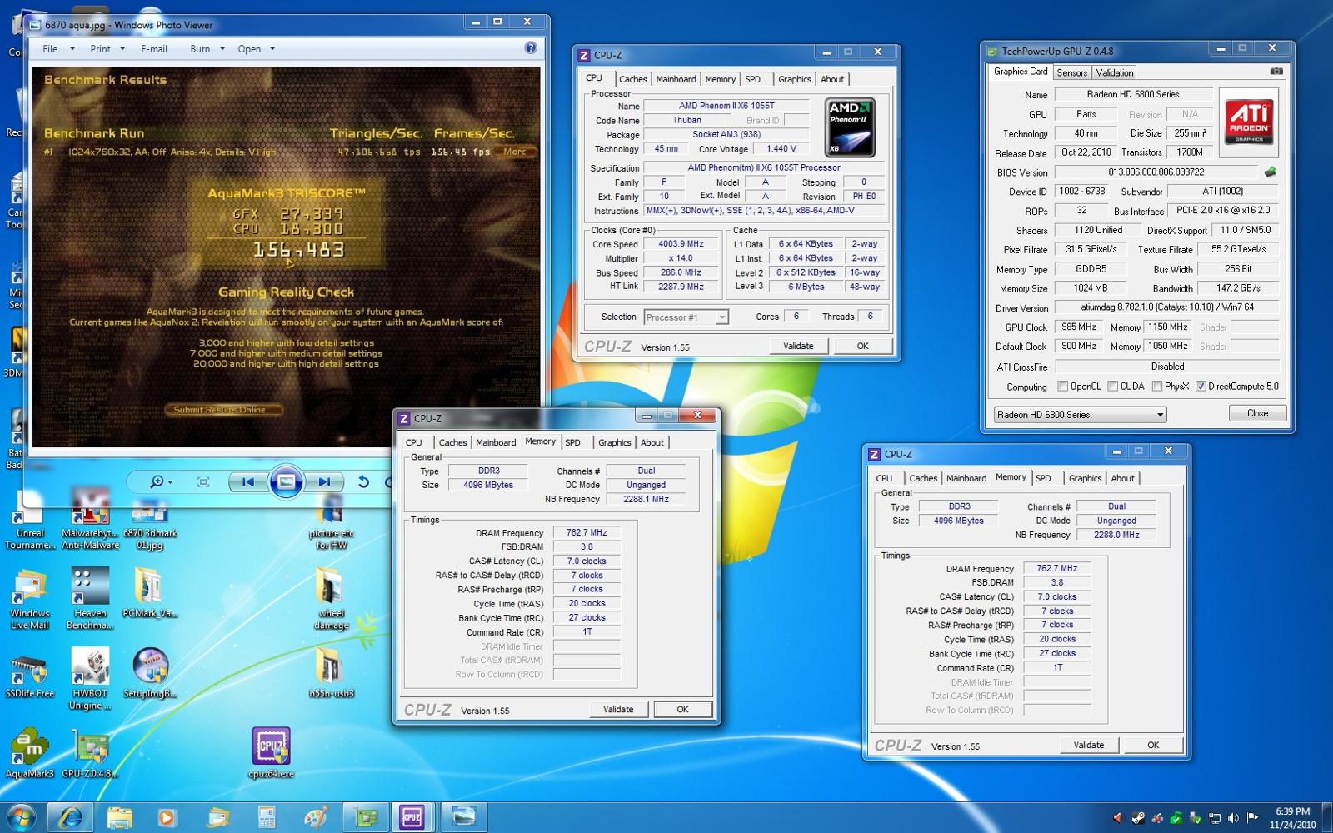The height and width of the screenshot is (833, 1333).
Task: Open picture etc for HW folder
Action: 331,523
